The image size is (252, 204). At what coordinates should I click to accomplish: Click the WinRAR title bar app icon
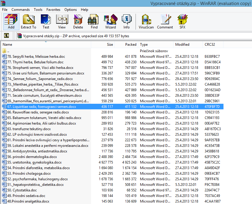point(3,3)
